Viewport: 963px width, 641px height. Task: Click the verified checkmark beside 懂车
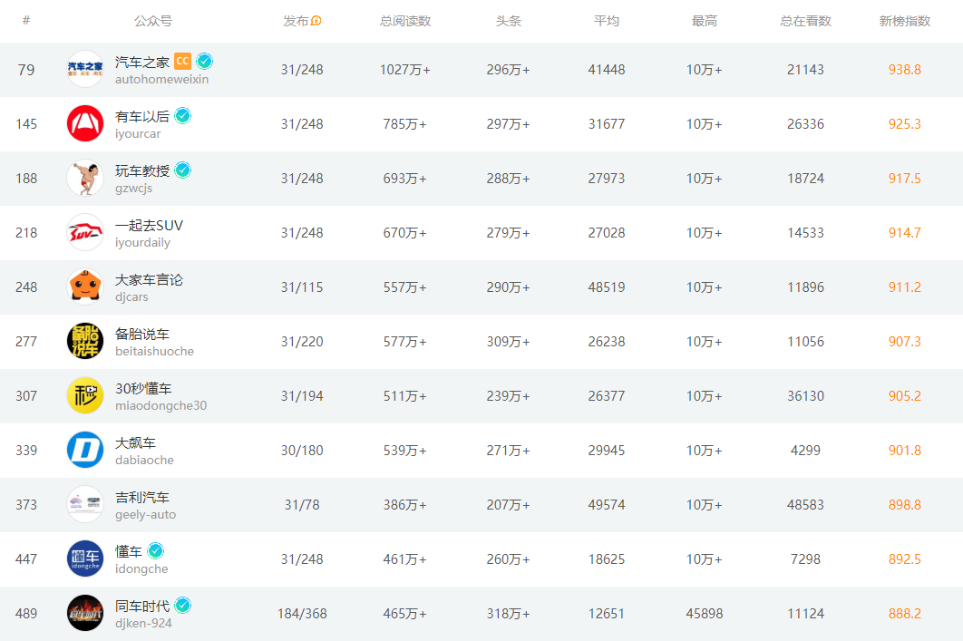click(156, 551)
